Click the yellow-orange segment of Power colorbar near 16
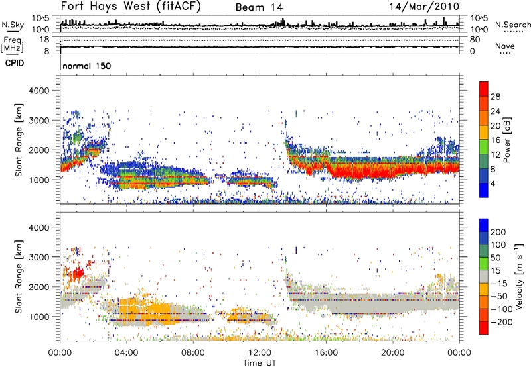The height and width of the screenshot is (367, 531). [x=484, y=132]
